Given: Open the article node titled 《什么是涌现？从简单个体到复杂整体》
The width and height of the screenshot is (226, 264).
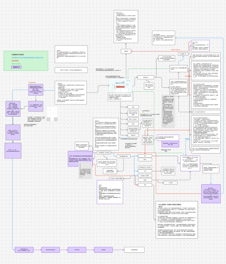Looking at the screenshot, I should pos(177,220).
